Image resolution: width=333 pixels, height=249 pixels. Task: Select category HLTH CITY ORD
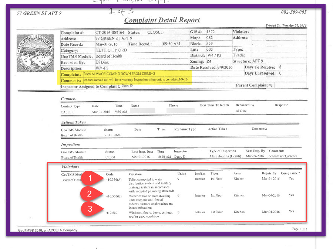tap(111, 50)
